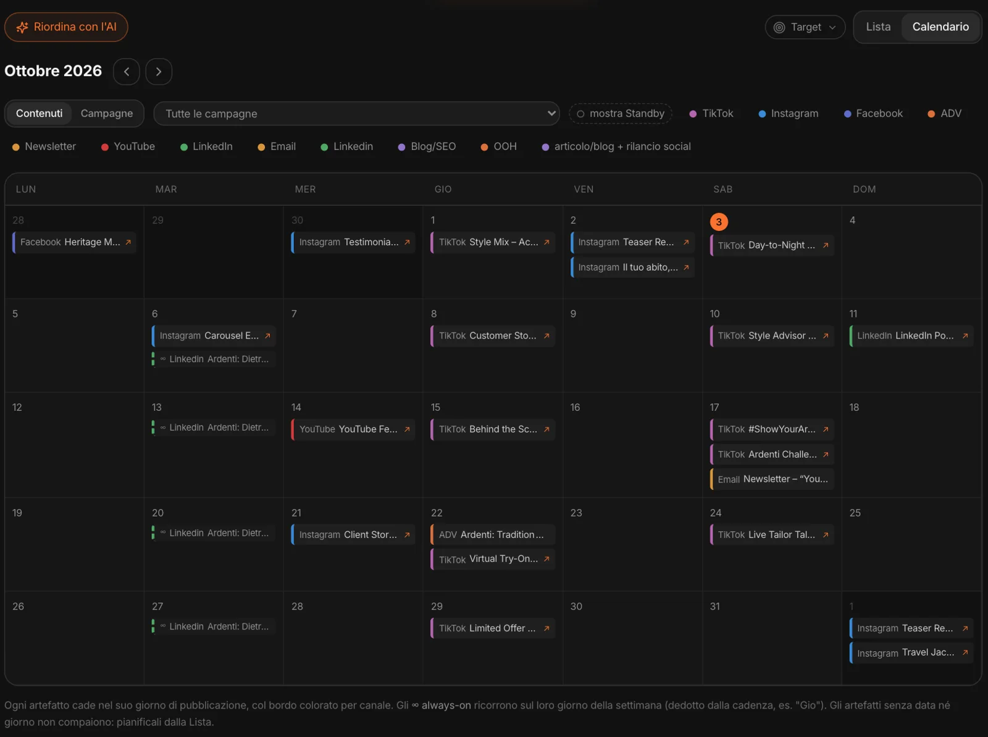Click the orange ADV legend dot

point(931,114)
